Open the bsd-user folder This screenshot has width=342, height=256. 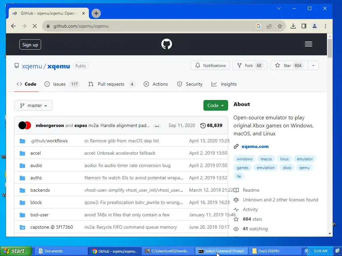pyautogui.click(x=39, y=215)
